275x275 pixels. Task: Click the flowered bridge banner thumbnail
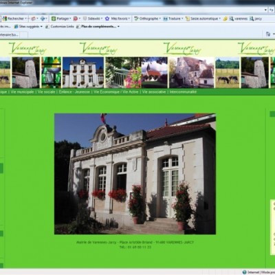click(x=124, y=72)
